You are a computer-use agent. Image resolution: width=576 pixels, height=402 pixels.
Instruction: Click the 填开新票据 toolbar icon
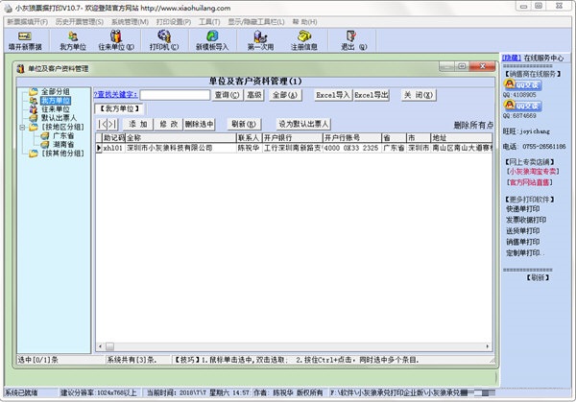pos(25,40)
